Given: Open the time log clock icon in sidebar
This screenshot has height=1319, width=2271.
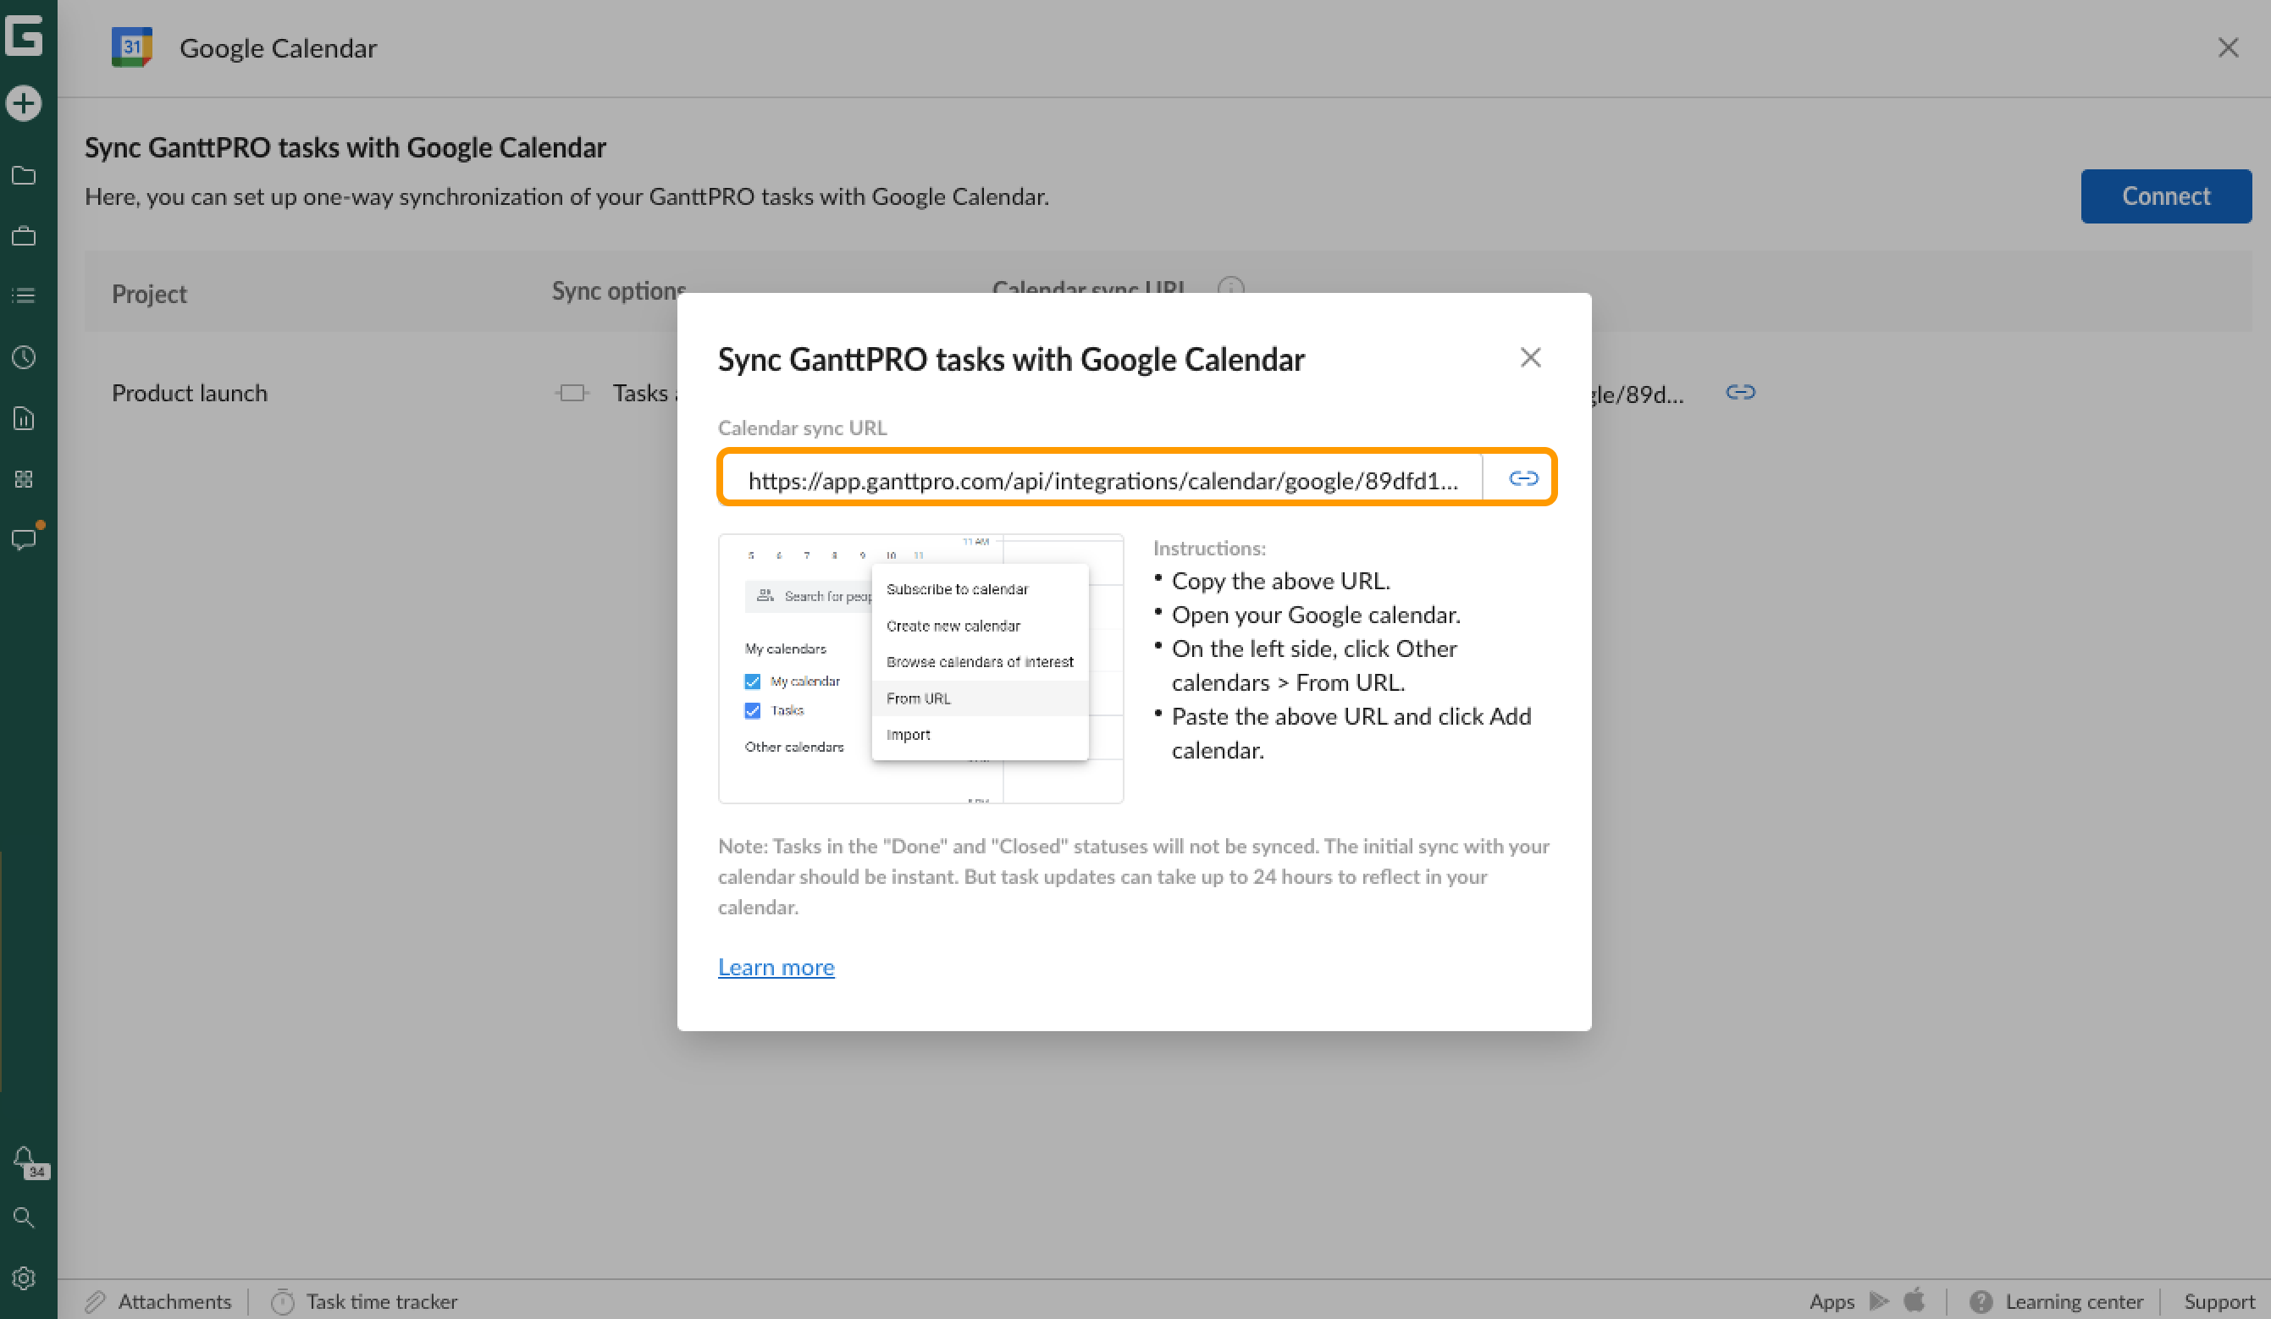Looking at the screenshot, I should click(25, 356).
